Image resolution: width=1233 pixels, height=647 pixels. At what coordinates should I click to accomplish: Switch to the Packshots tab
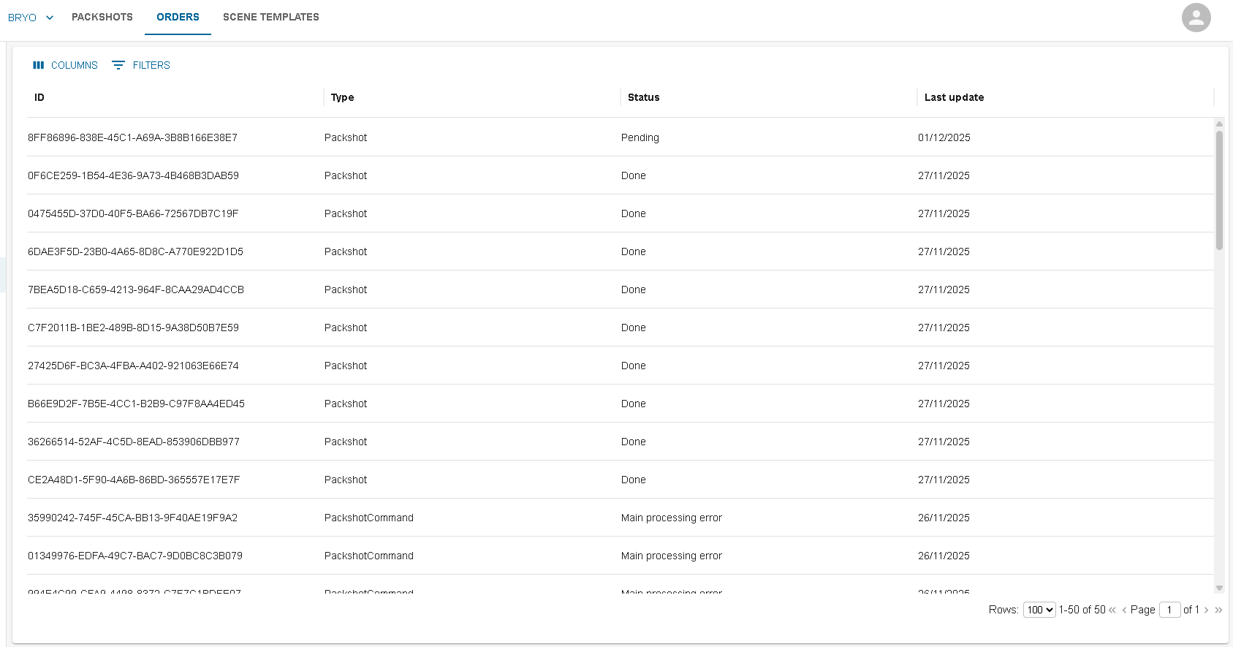102,17
